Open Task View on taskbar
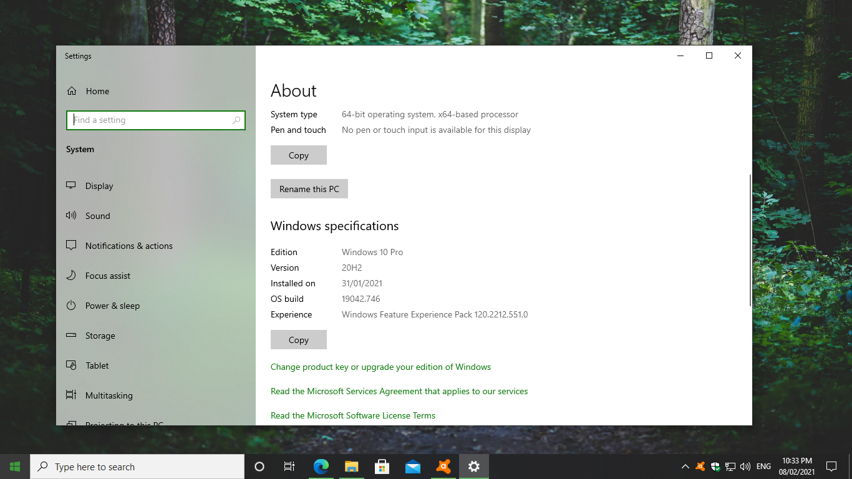 pos(289,467)
